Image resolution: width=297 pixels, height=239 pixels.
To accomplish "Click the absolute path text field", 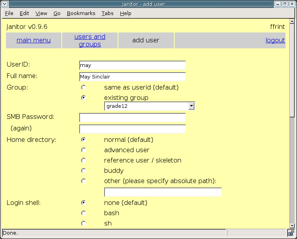I will [x=163, y=192].
